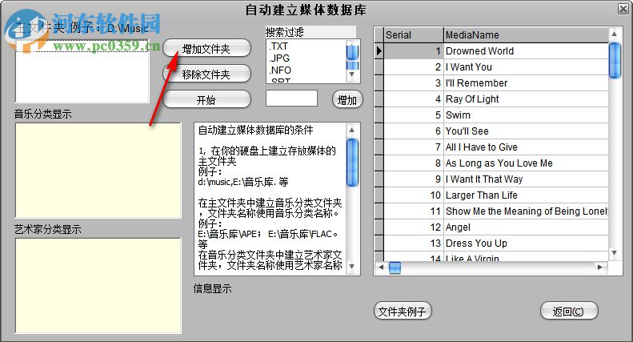Viewport: 633px width, 342px height.
Task: Click the row selector of 'Swim'
Action: [379, 115]
